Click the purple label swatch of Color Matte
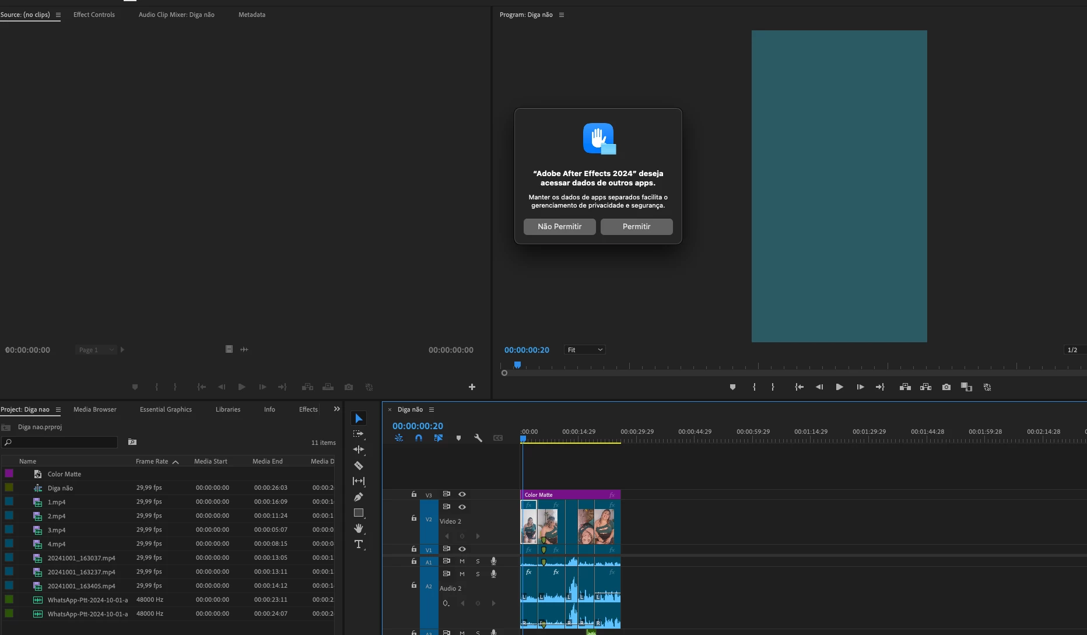This screenshot has height=635, width=1087. [x=9, y=473]
